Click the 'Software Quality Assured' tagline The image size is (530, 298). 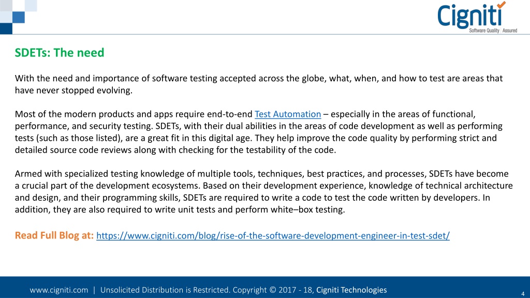493,31
